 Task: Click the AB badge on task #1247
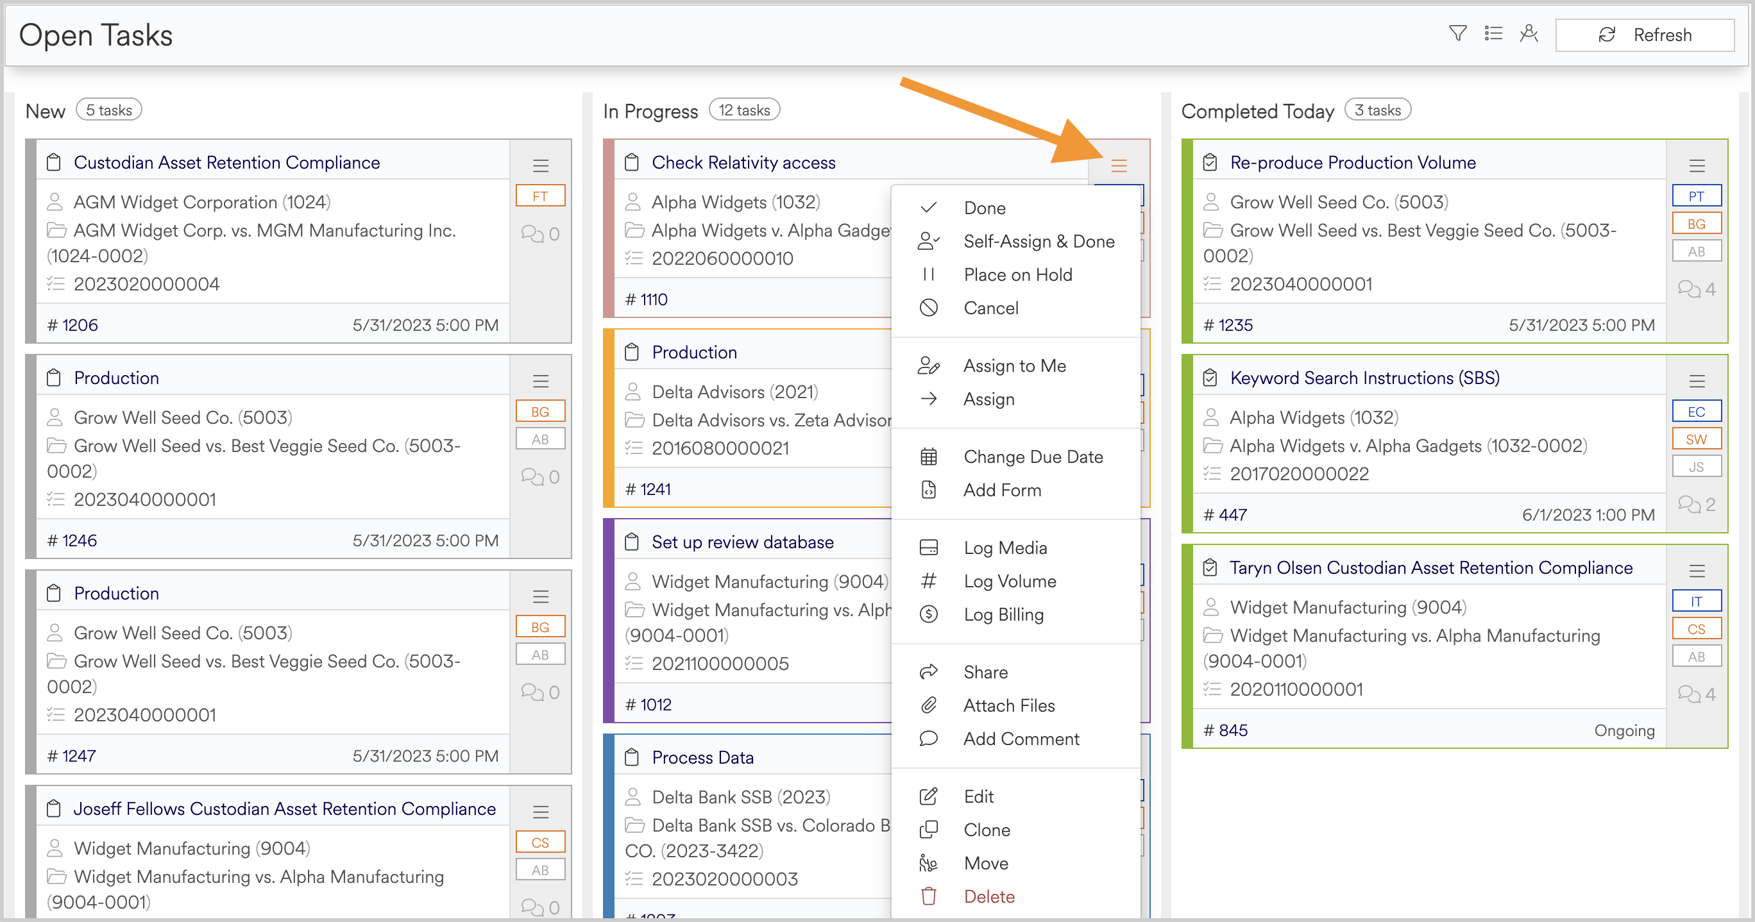540,655
